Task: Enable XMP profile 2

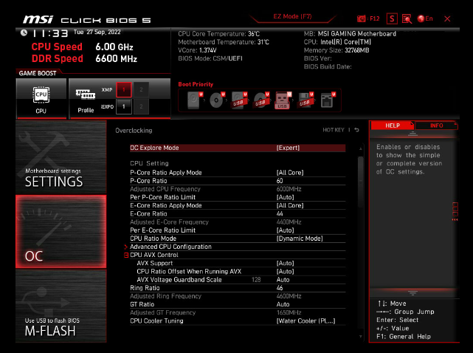Action: pos(141,89)
